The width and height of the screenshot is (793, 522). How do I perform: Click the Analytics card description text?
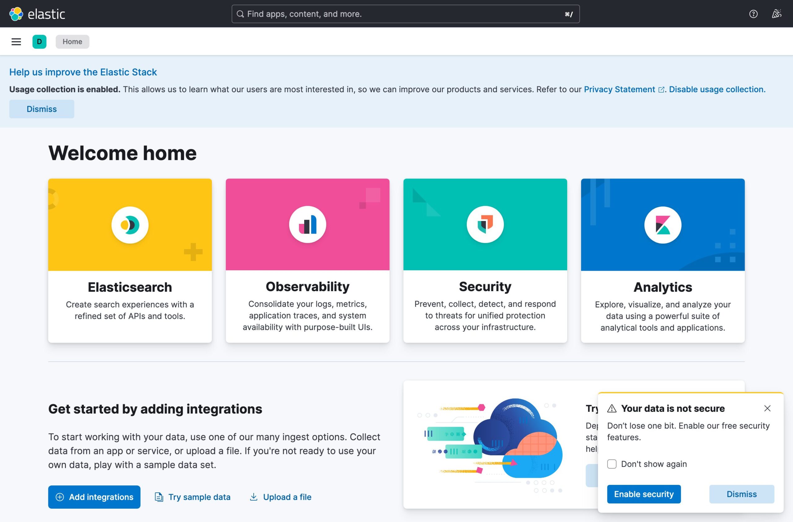[663, 316]
